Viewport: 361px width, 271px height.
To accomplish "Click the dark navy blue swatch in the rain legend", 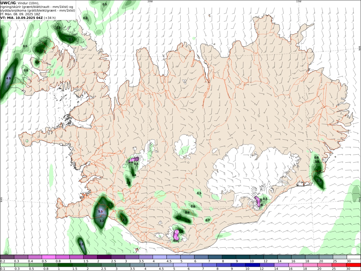I will 252,265.
